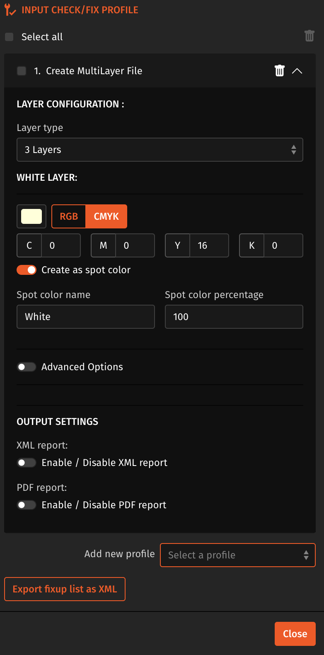Click the Y channel label
This screenshot has height=655, width=324.
[x=177, y=245]
